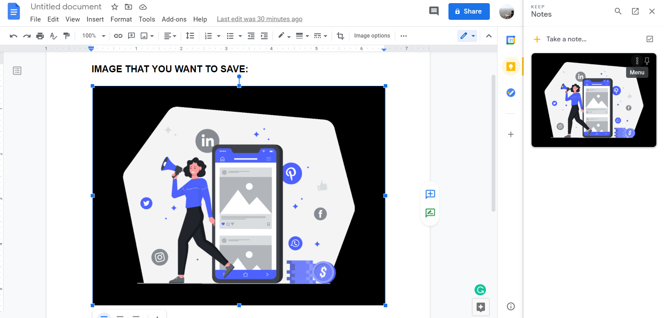Select the Google Keep side panel icon
The width and height of the screenshot is (664, 318).
511,66
